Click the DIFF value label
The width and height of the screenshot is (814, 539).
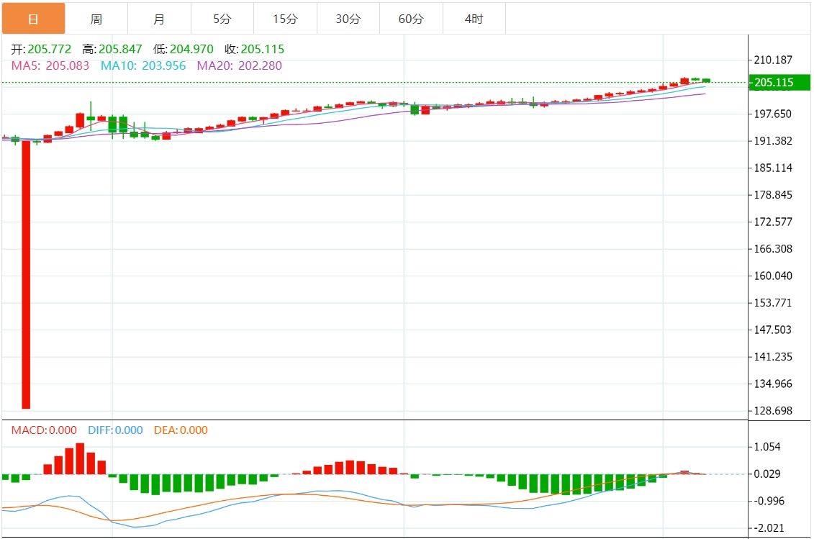click(x=115, y=430)
